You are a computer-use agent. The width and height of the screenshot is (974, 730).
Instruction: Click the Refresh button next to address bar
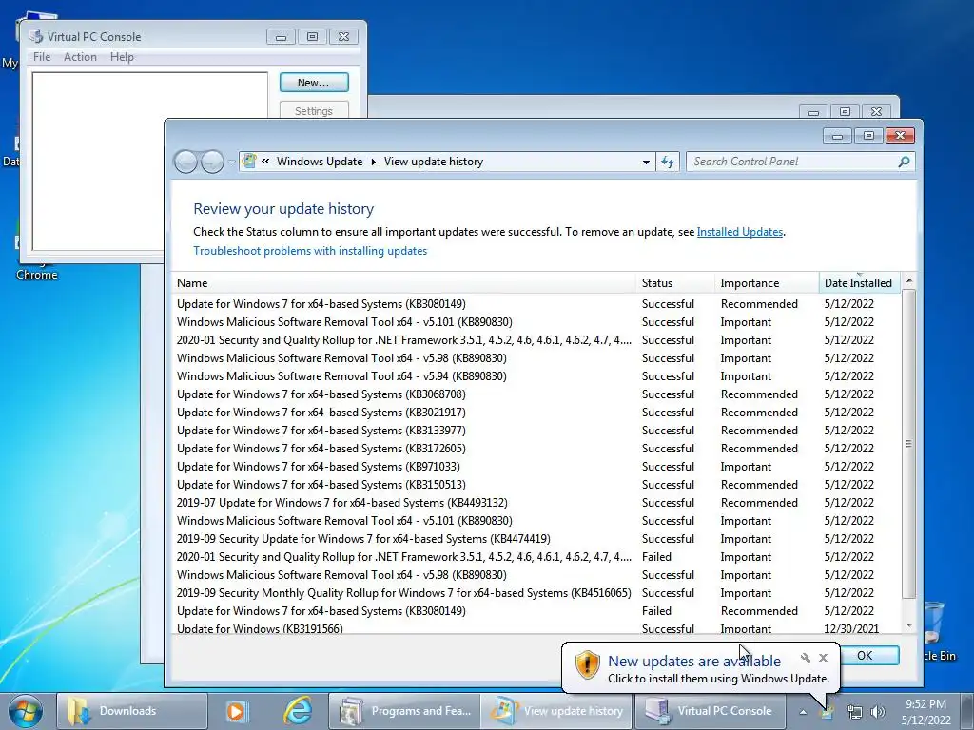click(668, 162)
